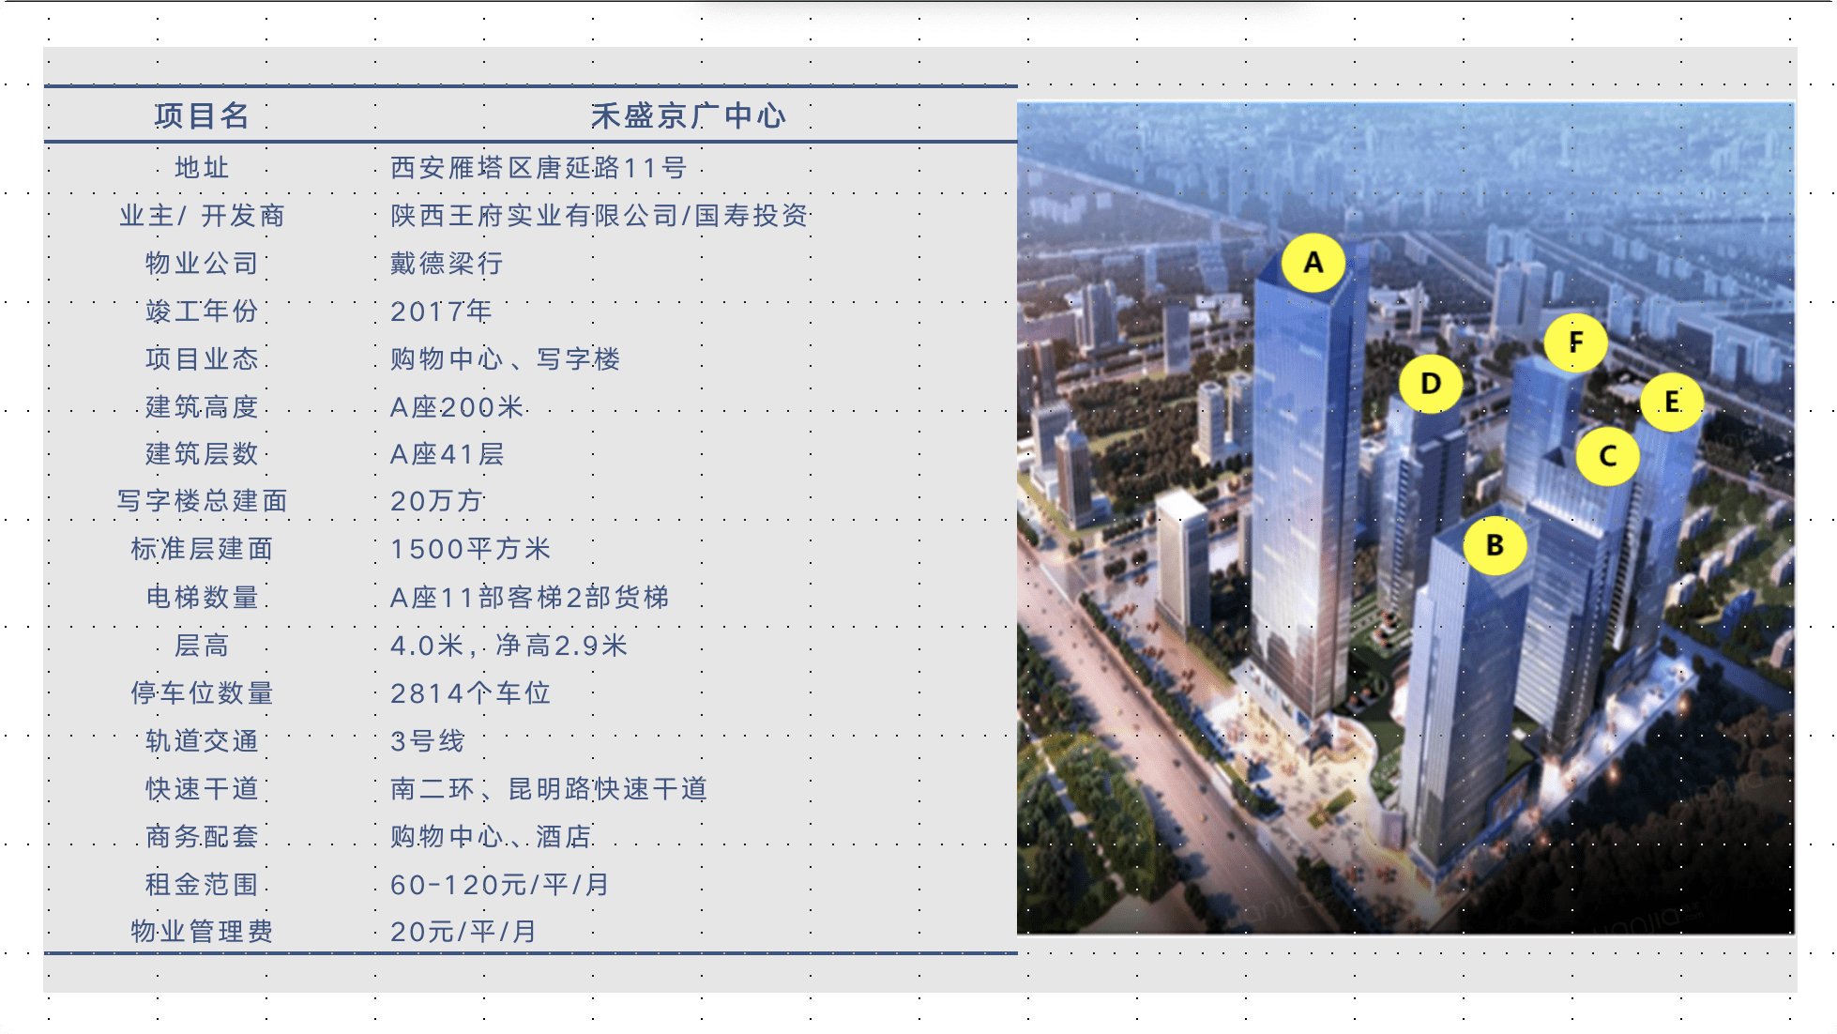Click the 物业管理费 20元/平/月 value

[x=462, y=931]
